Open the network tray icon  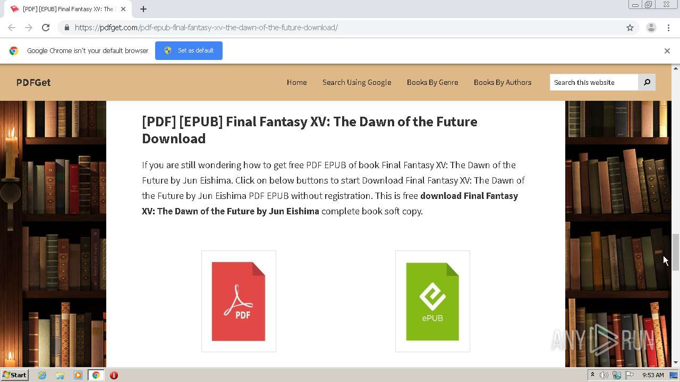[x=617, y=375]
